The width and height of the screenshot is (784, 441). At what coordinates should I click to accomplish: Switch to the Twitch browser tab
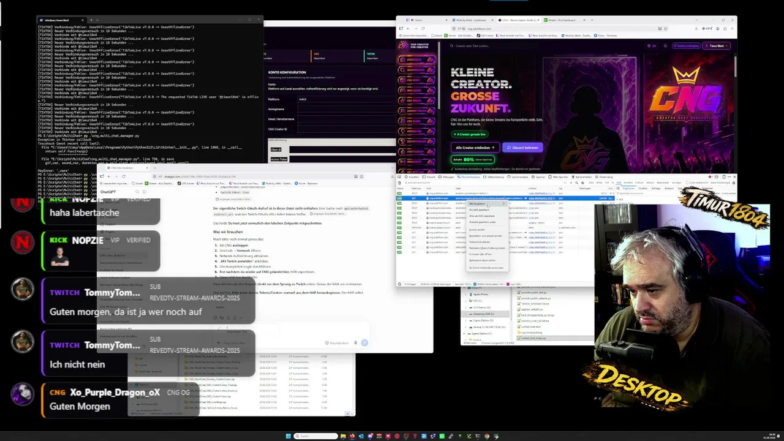coord(426,20)
